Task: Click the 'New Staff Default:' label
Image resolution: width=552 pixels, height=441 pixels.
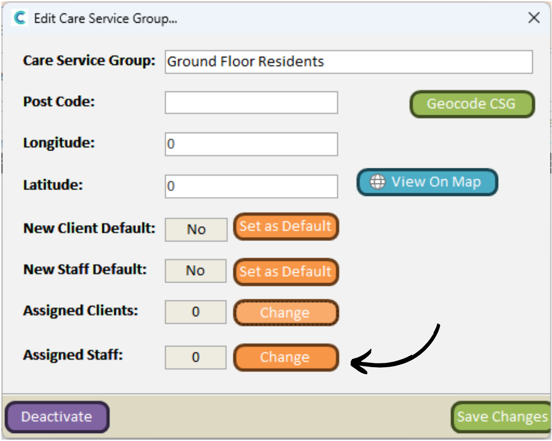Action: pyautogui.click(x=85, y=269)
